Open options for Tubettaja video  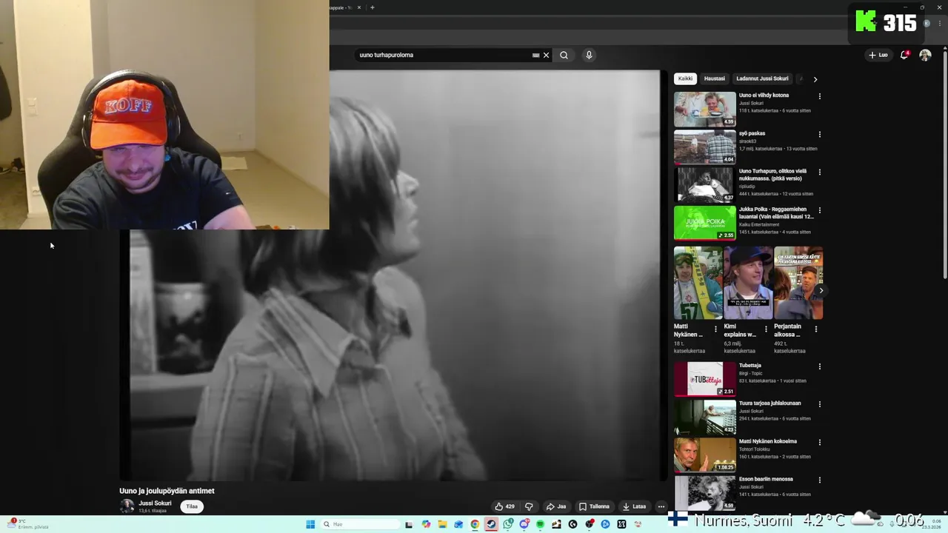(x=819, y=366)
